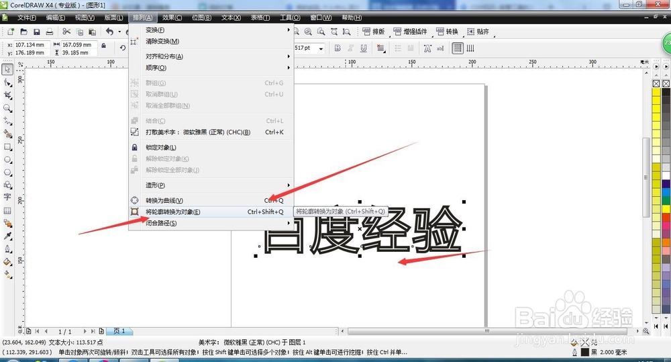The image size is (671, 362).
Task: Select the Pick tool in toolbox
Action: pos(7,69)
